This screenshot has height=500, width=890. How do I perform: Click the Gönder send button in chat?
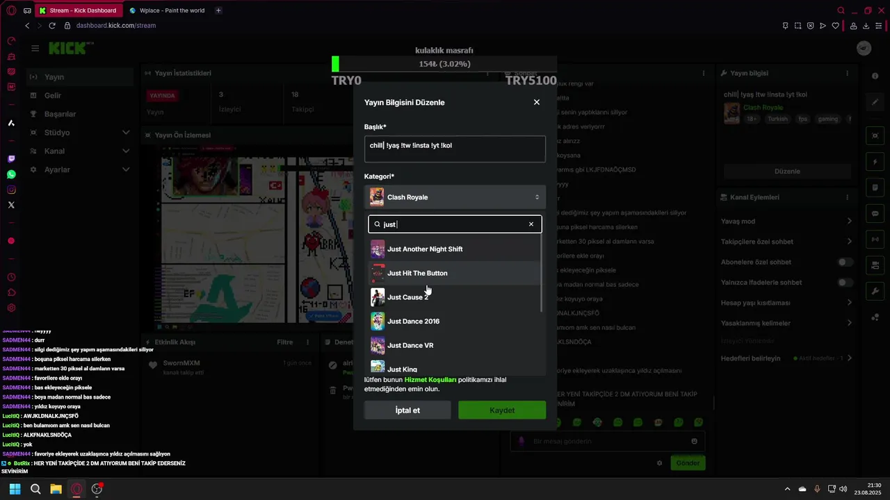[688, 462]
